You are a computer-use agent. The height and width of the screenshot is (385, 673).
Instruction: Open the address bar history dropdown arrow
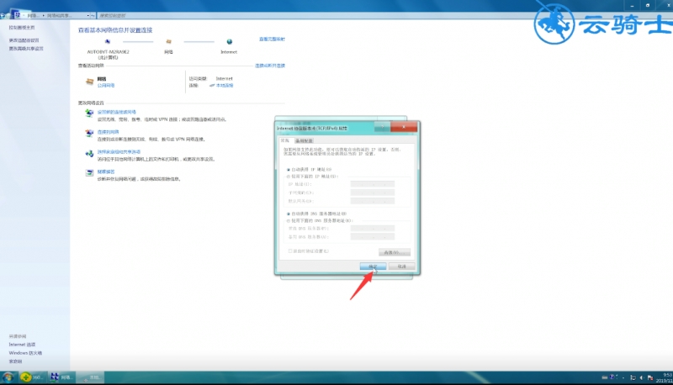[x=88, y=15]
